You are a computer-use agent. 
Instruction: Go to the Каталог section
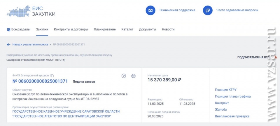coord(127,29)
